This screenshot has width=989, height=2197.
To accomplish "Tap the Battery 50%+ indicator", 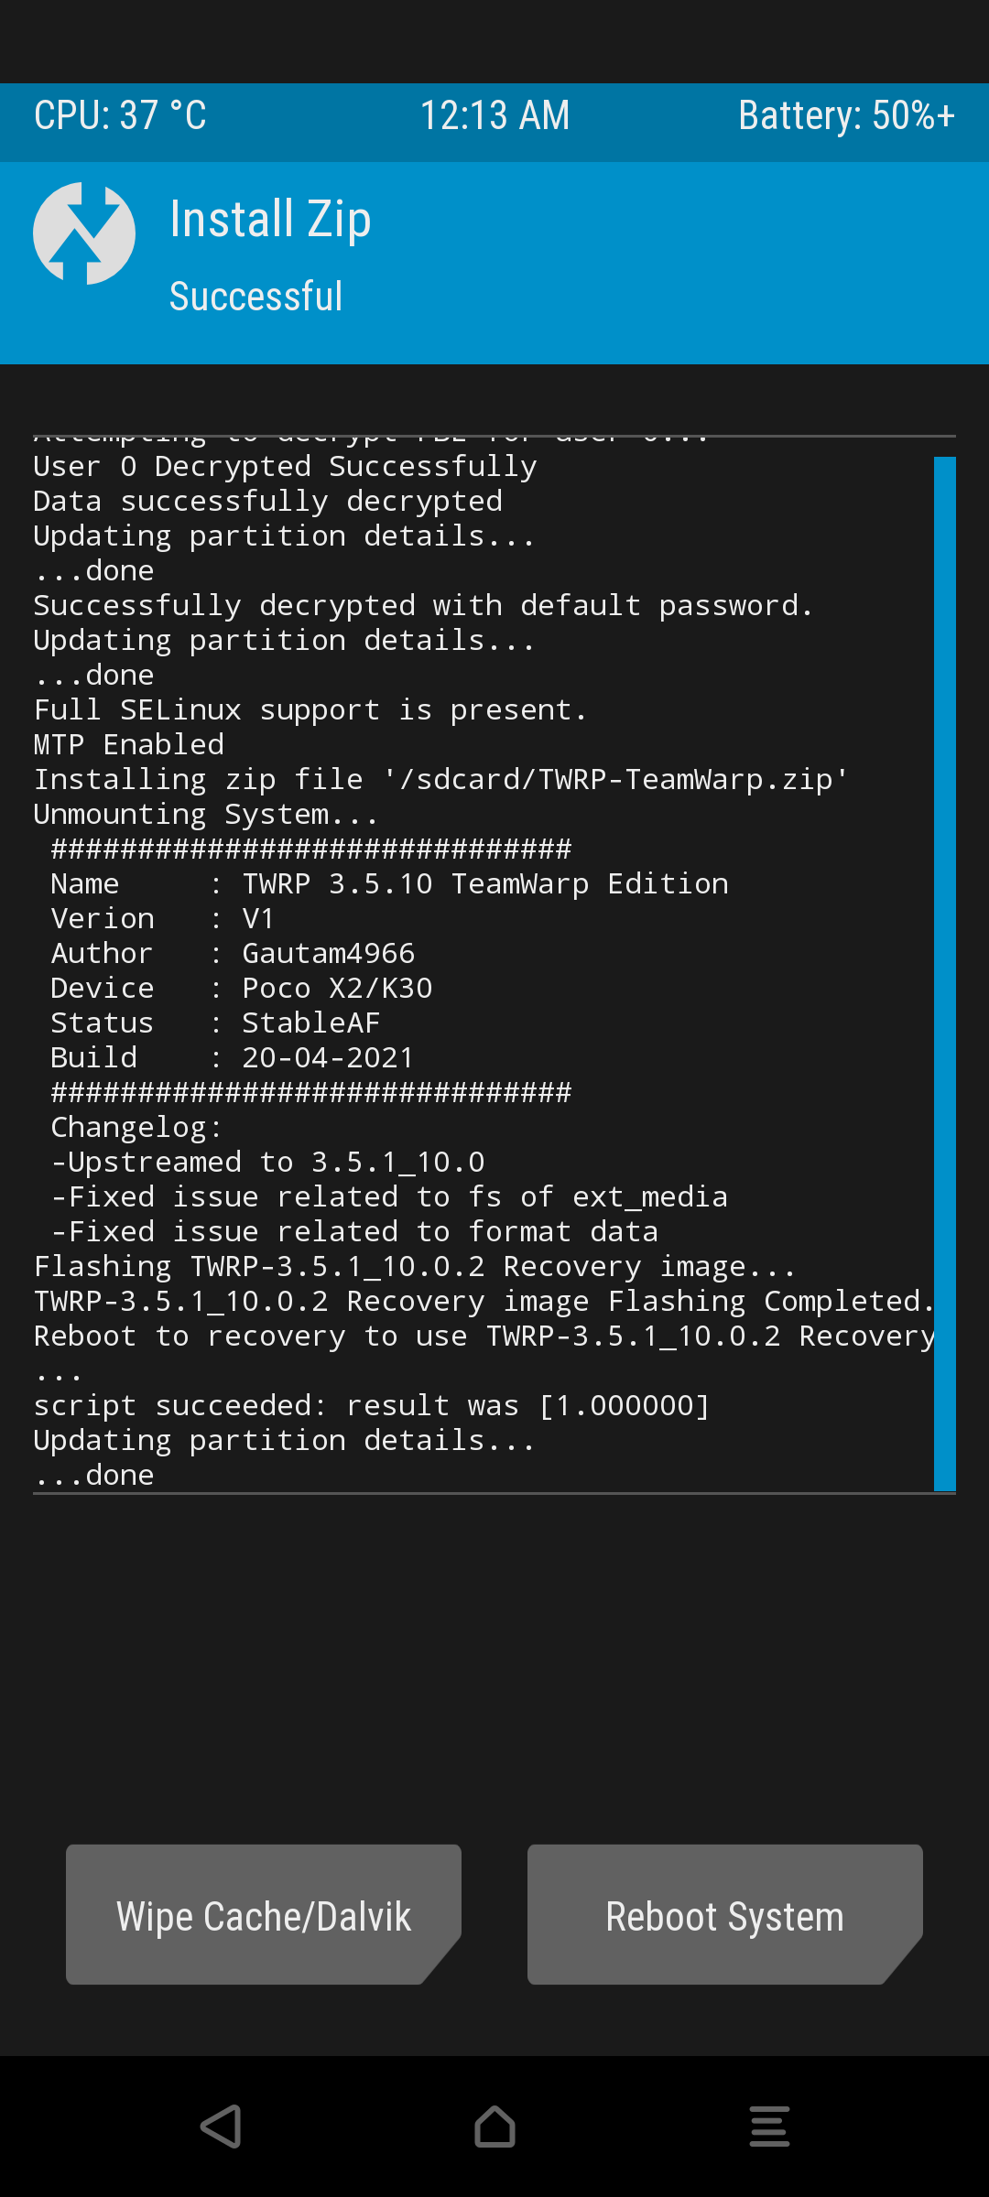I will pos(847,116).
